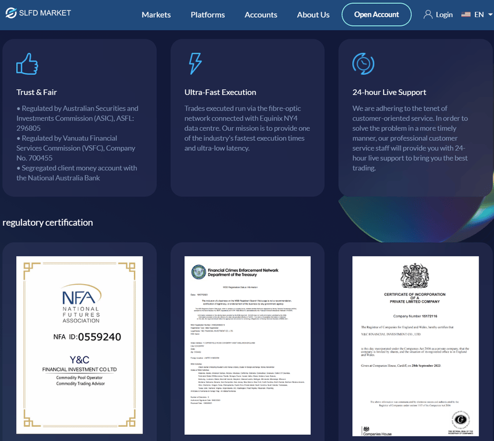Open the NFA certificate thumbnail
Viewport: 494px width, 441px height.
tap(80, 345)
